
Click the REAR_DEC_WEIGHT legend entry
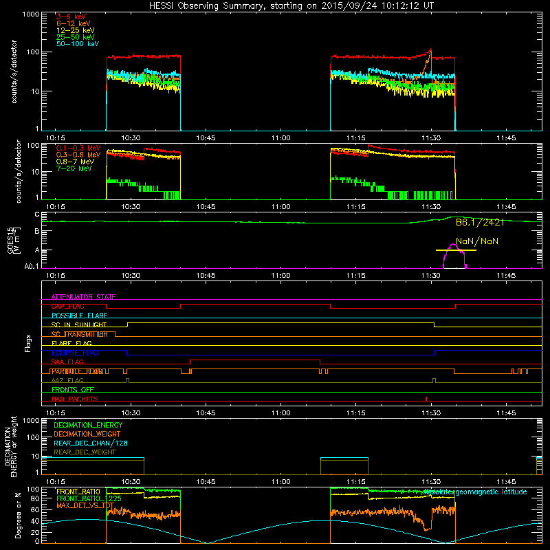tap(85, 452)
